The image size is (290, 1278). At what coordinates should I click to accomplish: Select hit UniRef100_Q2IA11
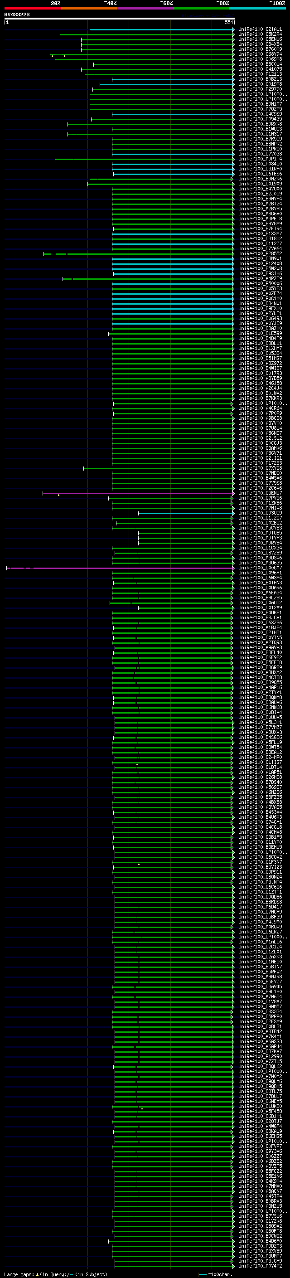pos(260,30)
